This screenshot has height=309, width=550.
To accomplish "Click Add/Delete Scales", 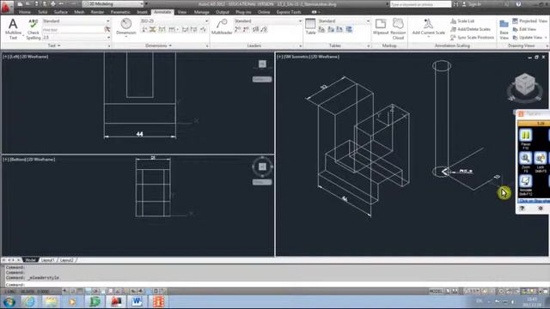I will 470,29.
